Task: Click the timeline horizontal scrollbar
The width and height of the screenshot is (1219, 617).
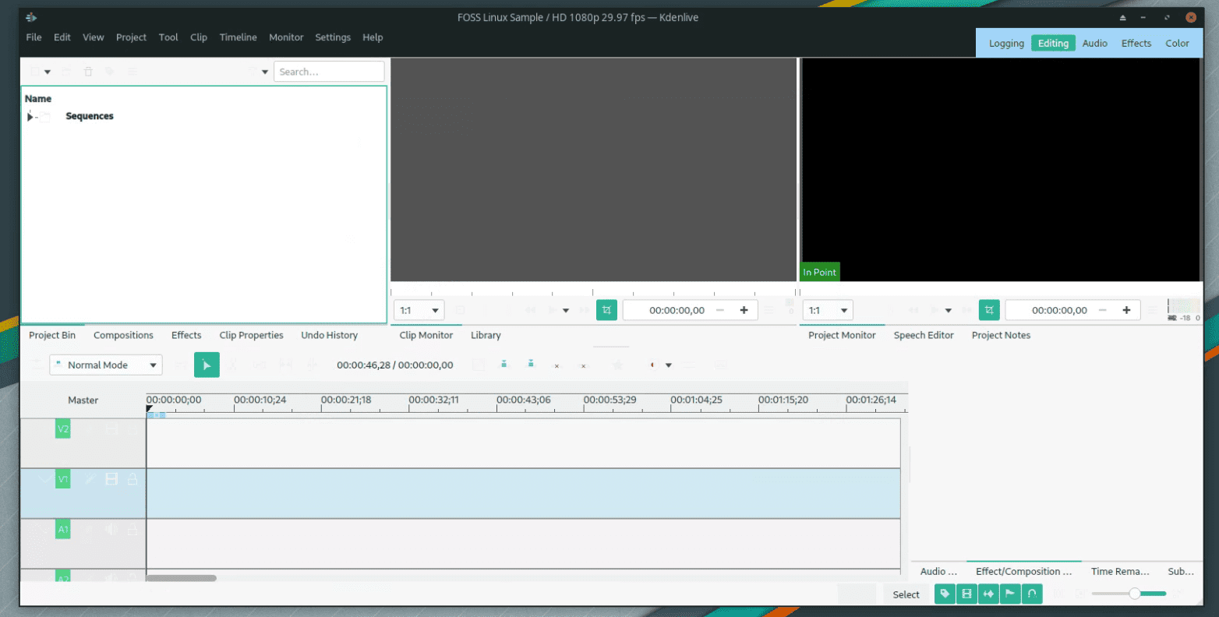Action: [181, 578]
